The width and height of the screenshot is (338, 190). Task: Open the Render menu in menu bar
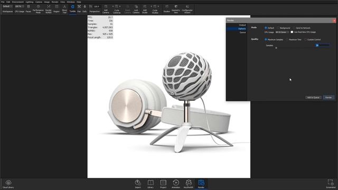55,2
